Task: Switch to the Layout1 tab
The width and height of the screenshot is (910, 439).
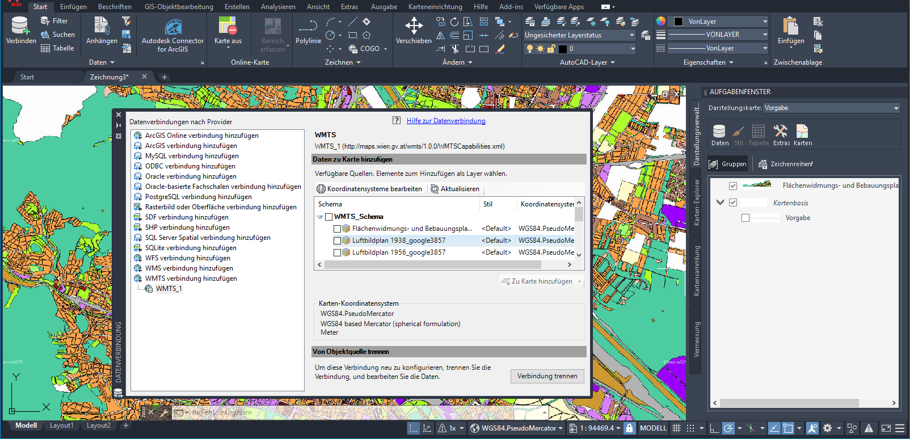Action: [x=61, y=425]
